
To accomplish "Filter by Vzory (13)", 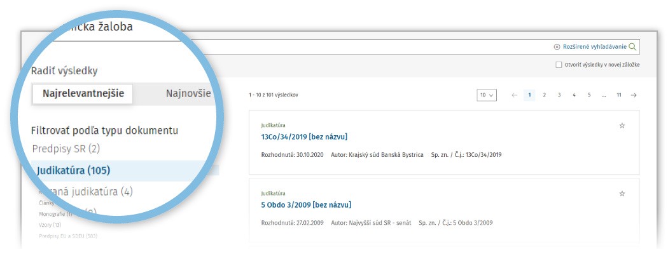I will point(50,225).
